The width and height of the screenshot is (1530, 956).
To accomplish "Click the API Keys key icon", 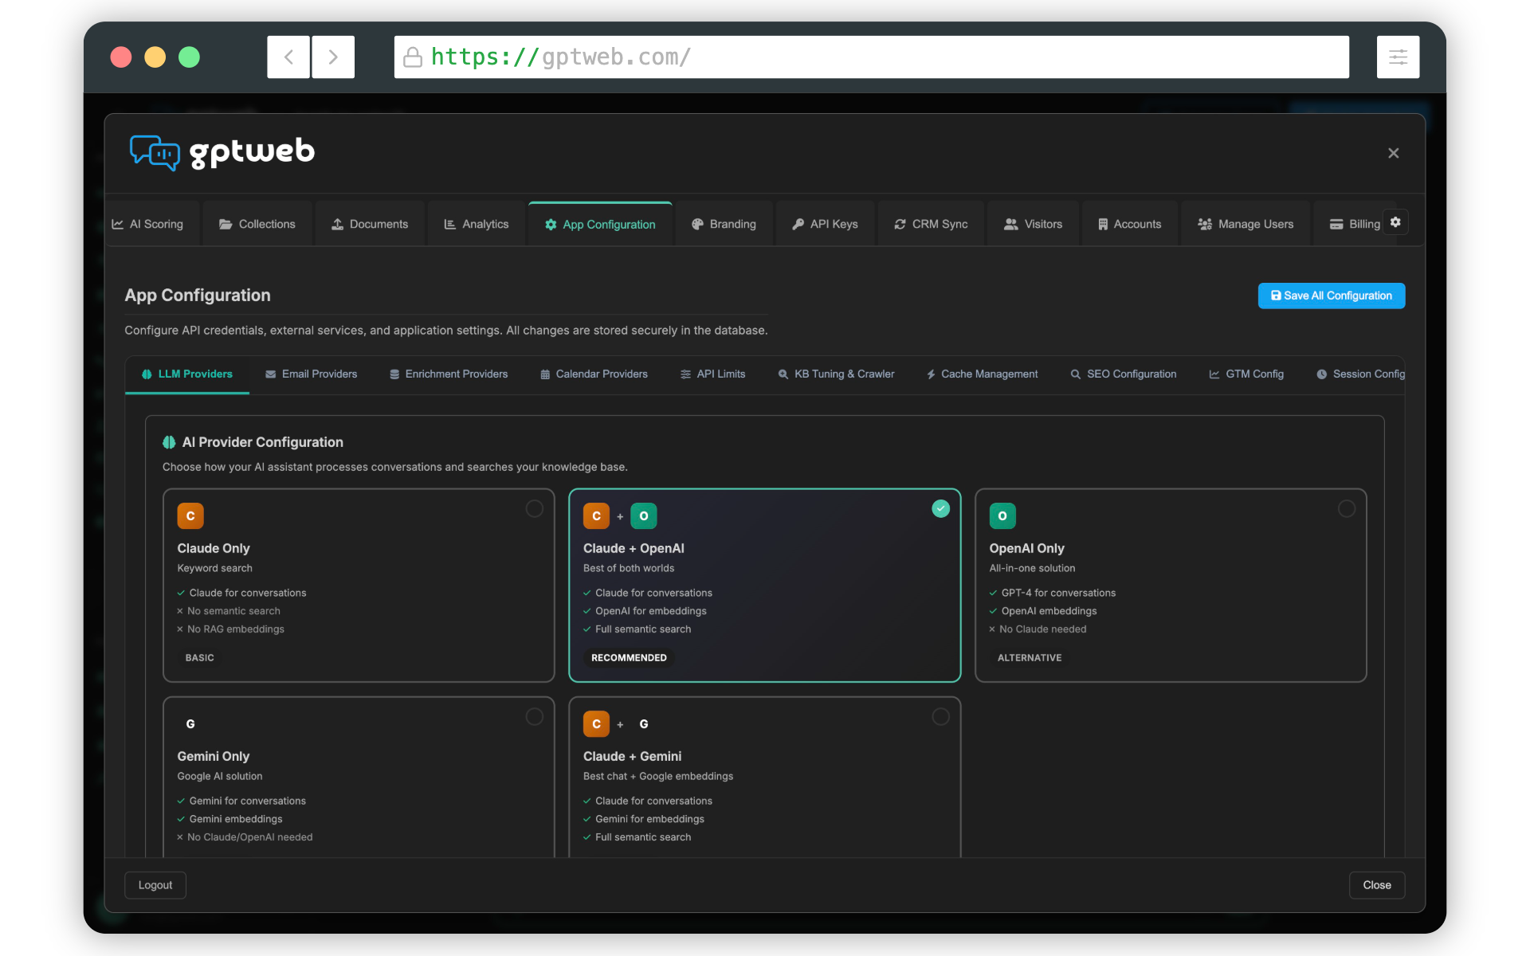I will click(x=798, y=225).
